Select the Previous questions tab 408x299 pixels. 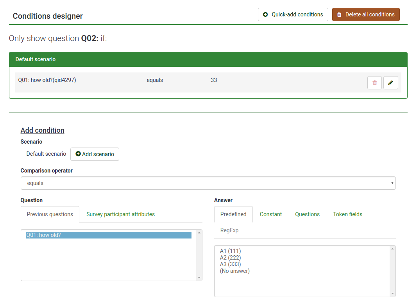tap(50, 214)
